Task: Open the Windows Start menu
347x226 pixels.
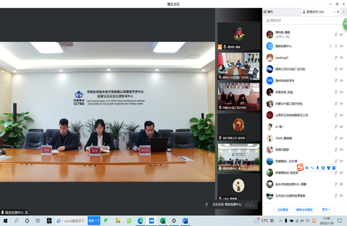Action: [5, 220]
